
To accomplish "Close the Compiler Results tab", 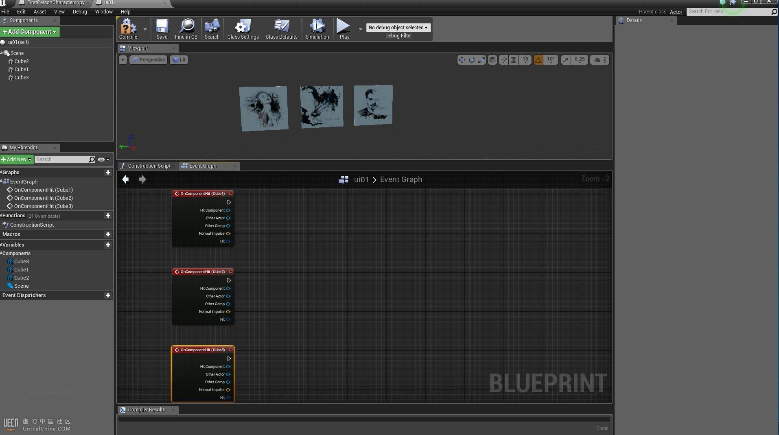I will click(x=173, y=410).
